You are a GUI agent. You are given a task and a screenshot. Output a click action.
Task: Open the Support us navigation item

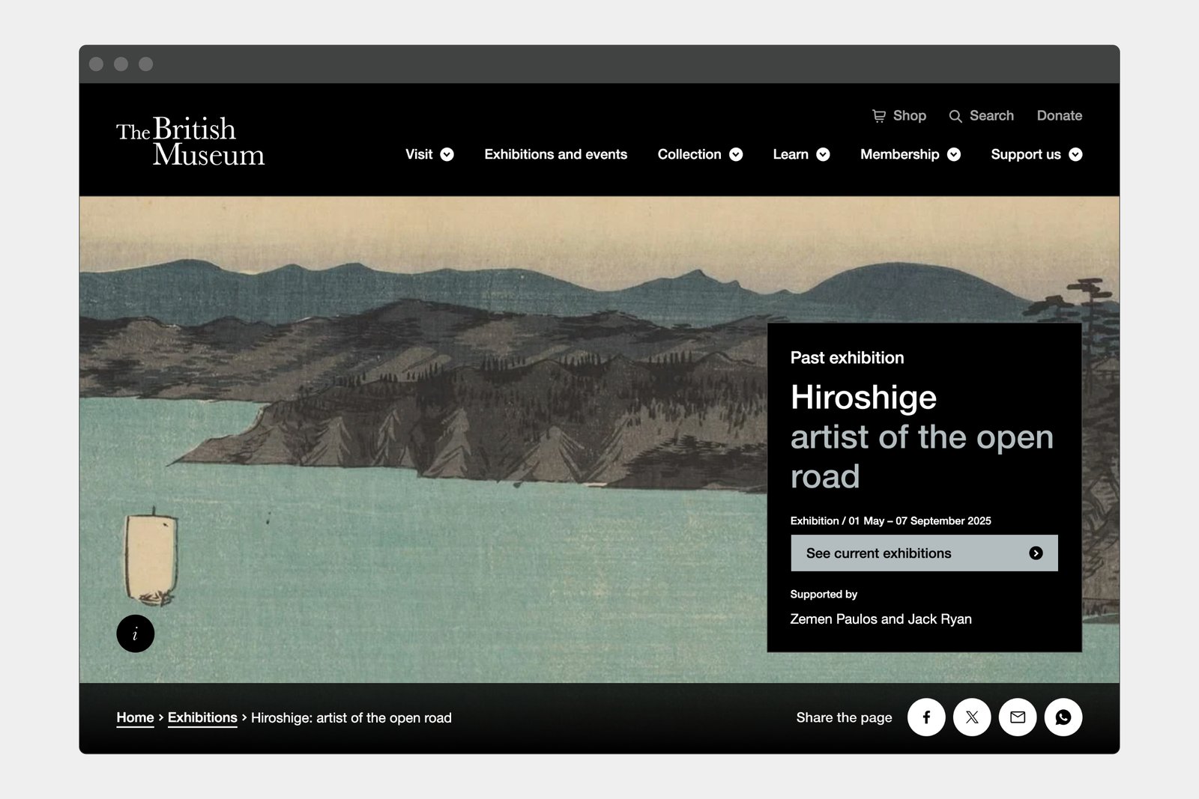[x=1026, y=154]
